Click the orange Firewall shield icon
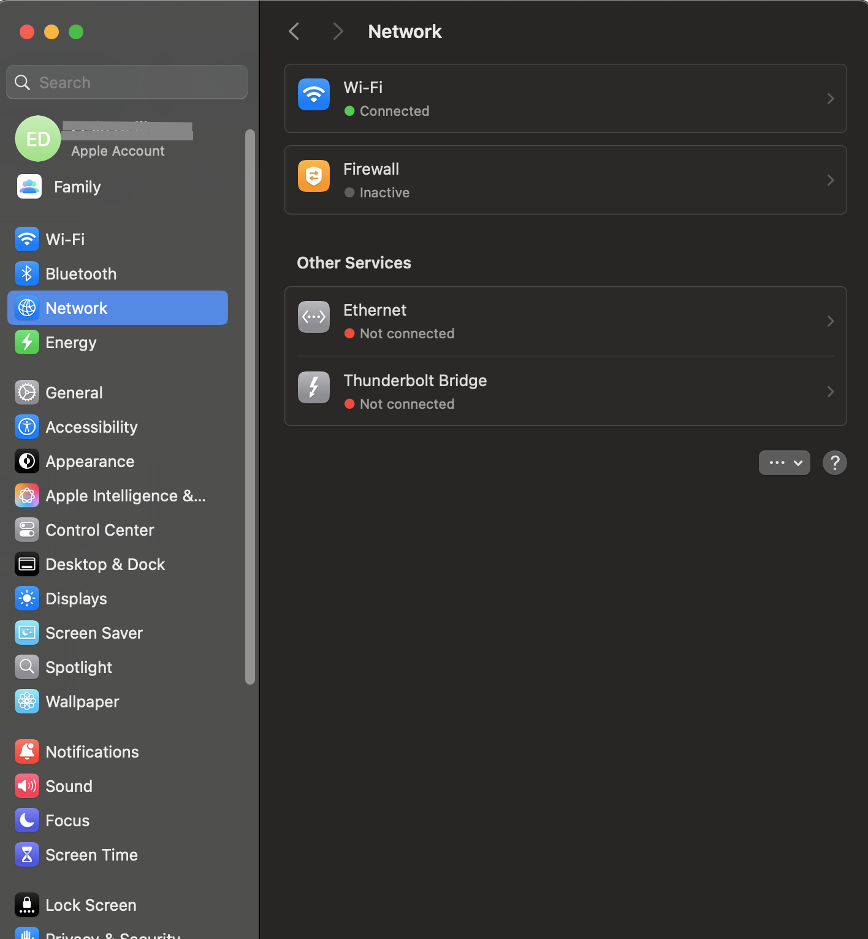The height and width of the screenshot is (939, 868). (314, 176)
